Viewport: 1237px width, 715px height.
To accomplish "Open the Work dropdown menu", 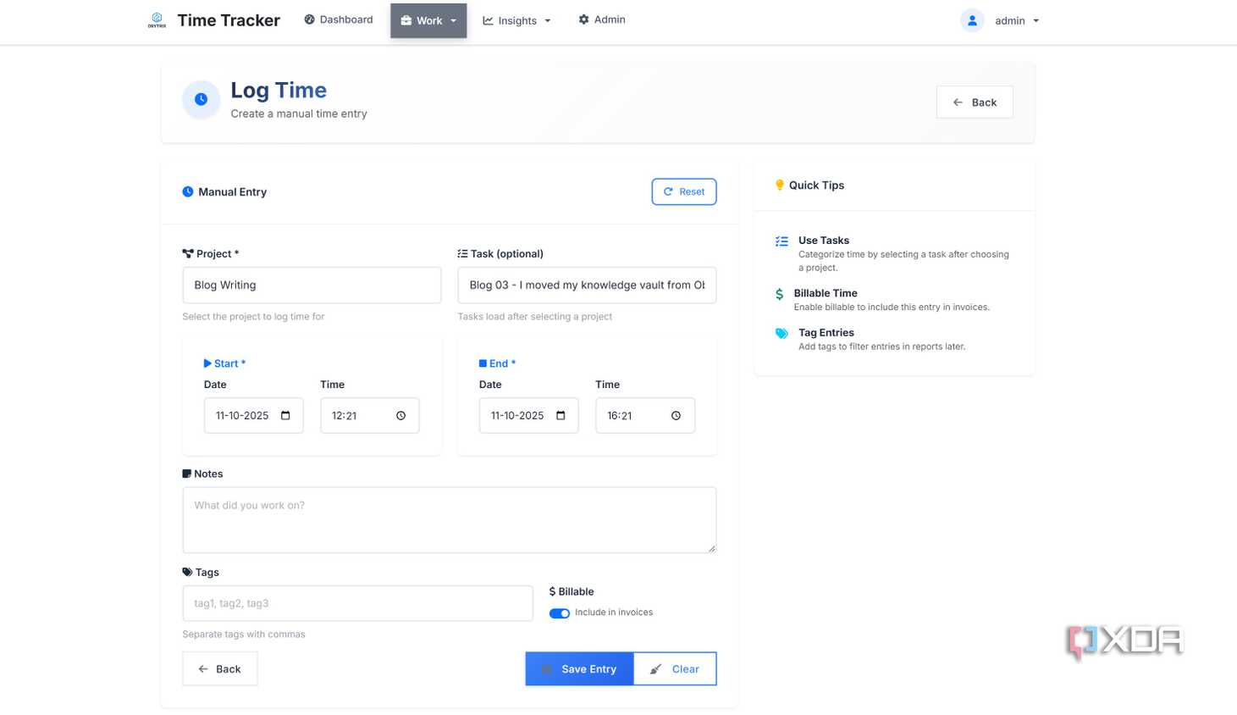I will tap(428, 20).
